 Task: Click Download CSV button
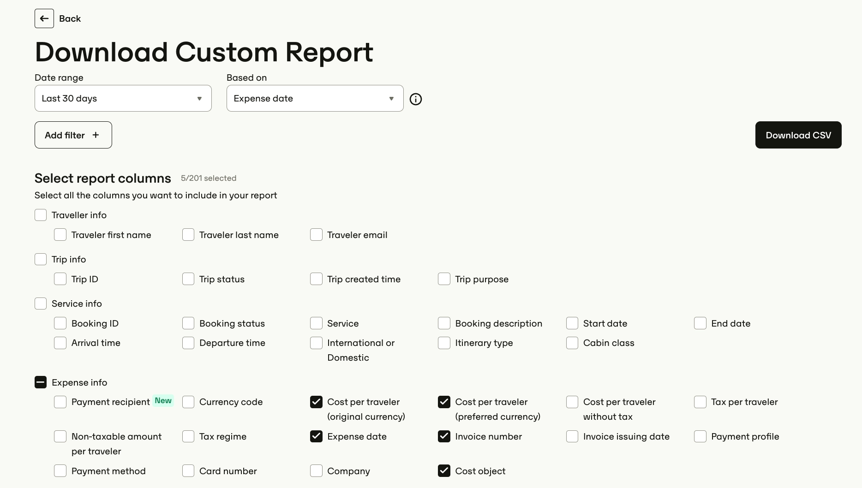coord(798,135)
